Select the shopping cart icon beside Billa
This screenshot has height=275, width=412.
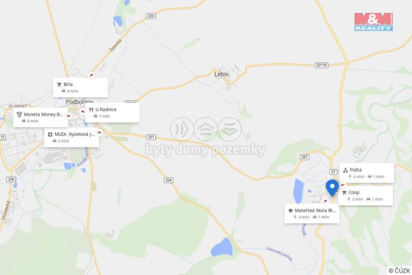pyautogui.click(x=59, y=85)
